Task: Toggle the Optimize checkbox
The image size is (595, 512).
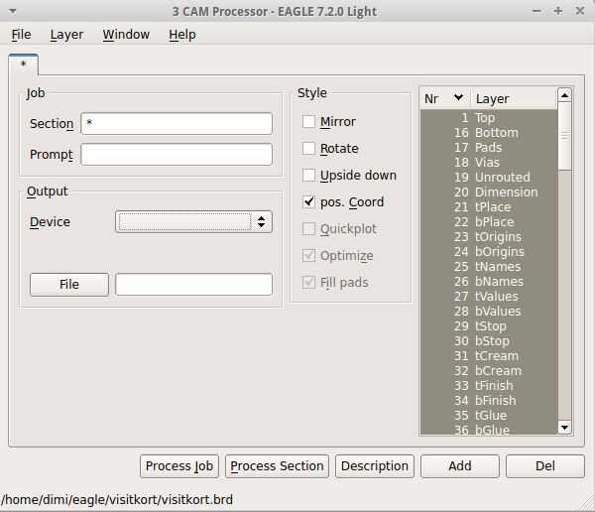Action: 308,256
